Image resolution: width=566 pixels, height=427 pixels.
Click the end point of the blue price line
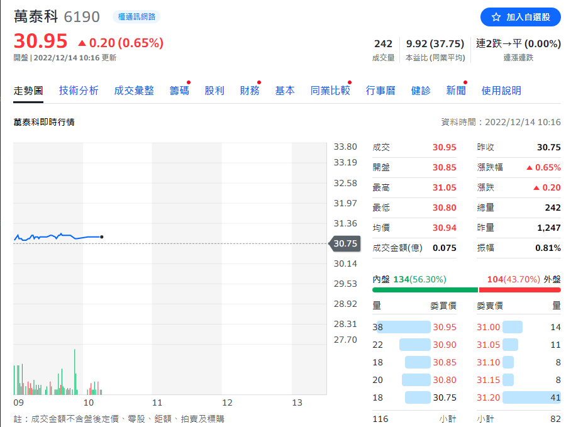pos(102,237)
